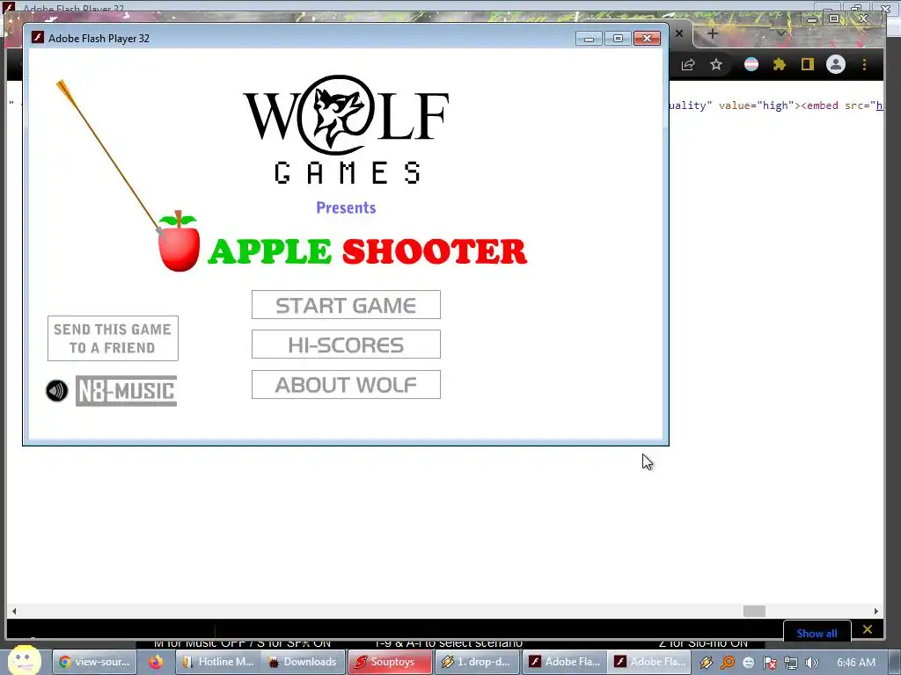
Task: Click horizontal scrollbar thumb in Chrome
Action: point(754,612)
